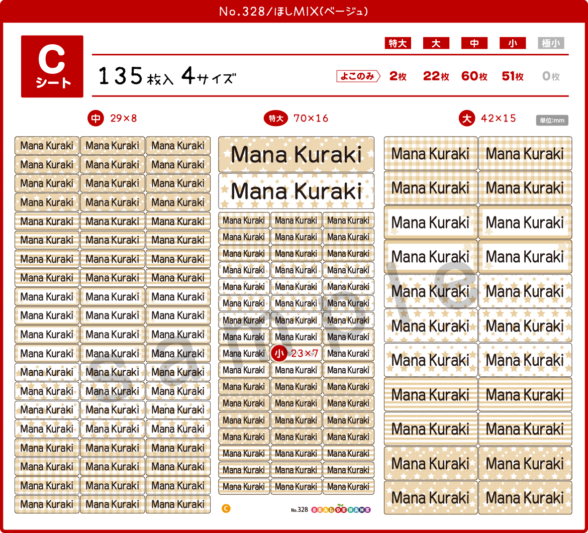This screenshot has height=533, width=588.
Task: Click the 60枚 count
Action: click(474, 76)
